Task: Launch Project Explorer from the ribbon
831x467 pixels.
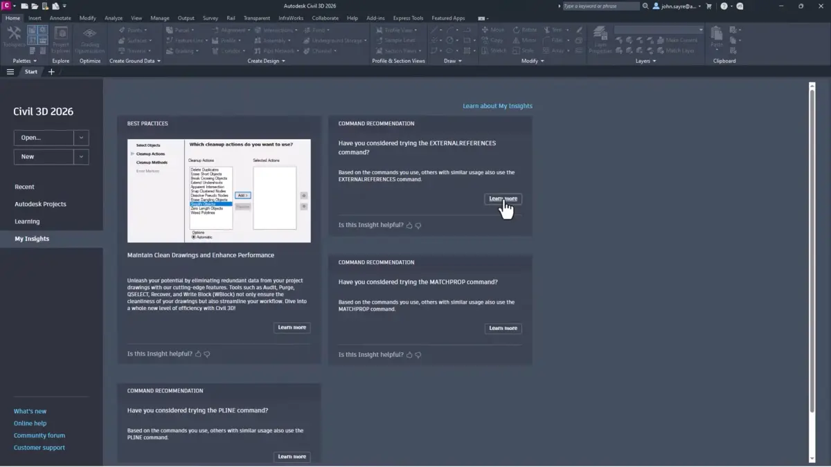Action: tap(61, 39)
